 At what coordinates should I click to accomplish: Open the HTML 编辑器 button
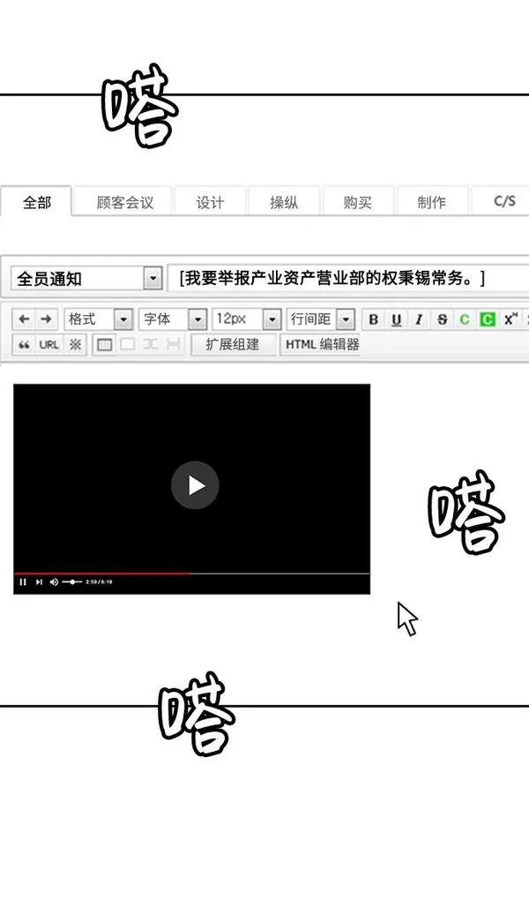click(321, 344)
